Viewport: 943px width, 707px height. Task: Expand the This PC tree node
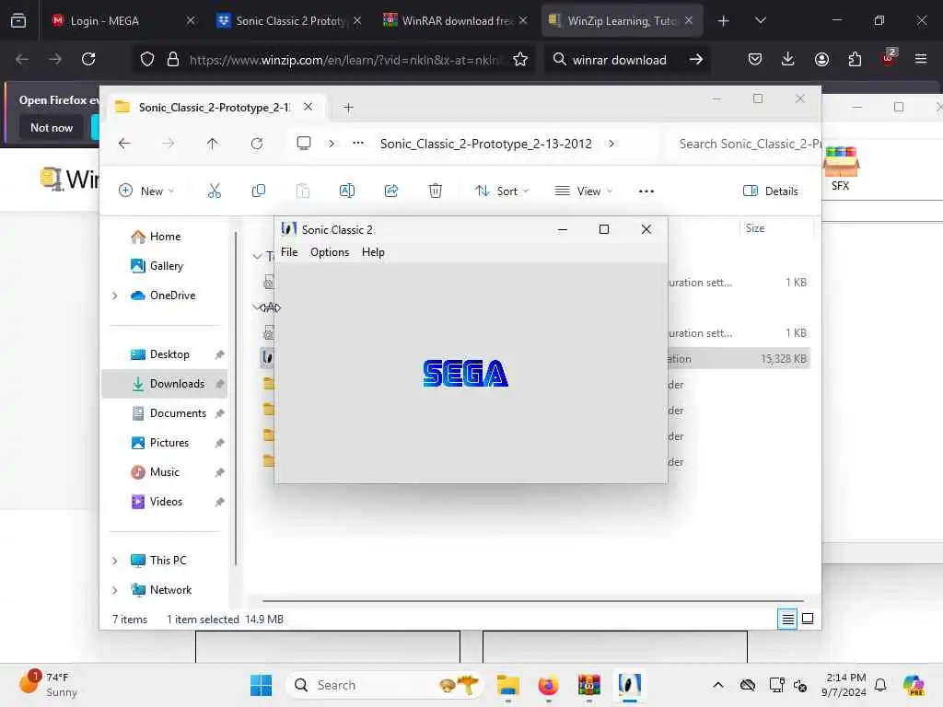(x=114, y=561)
